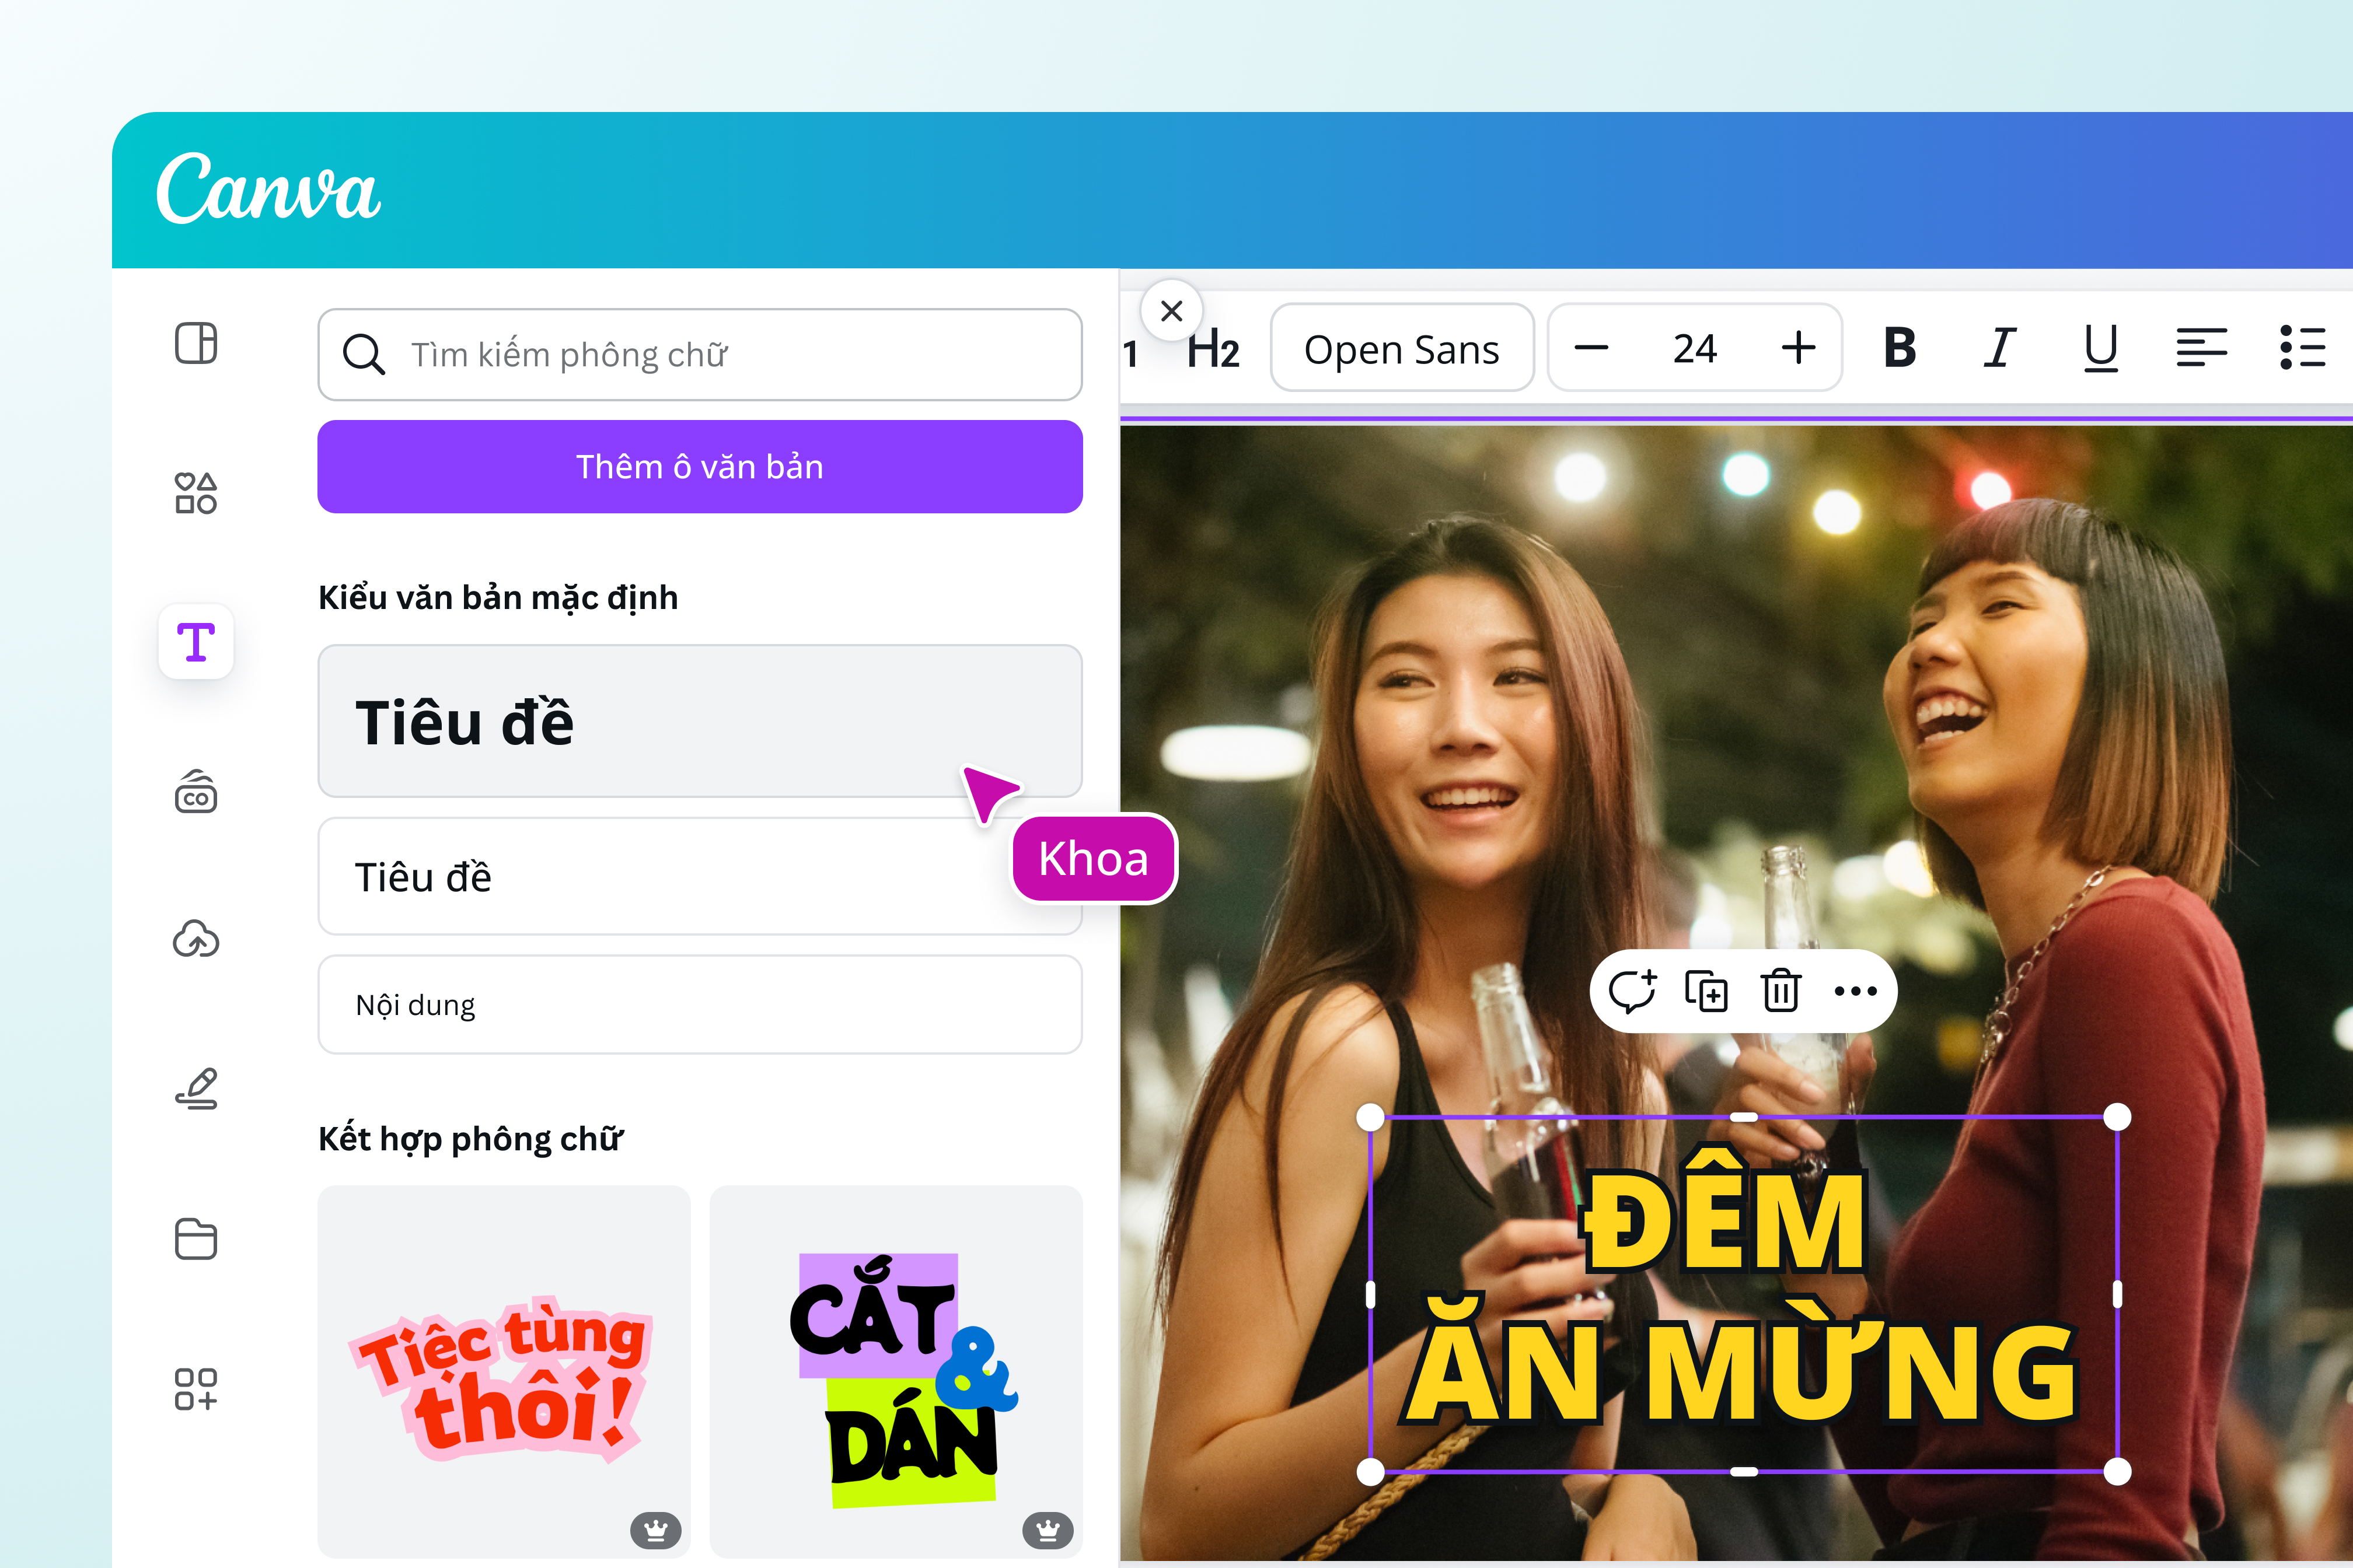The image size is (2353, 1568).
Task: Add a comment to selected text
Action: 1632,991
